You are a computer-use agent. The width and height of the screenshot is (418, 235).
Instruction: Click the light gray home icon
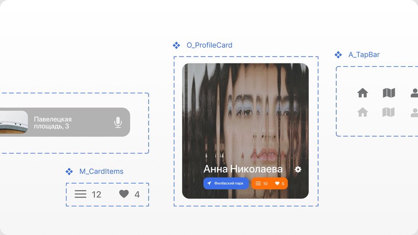tap(363, 112)
